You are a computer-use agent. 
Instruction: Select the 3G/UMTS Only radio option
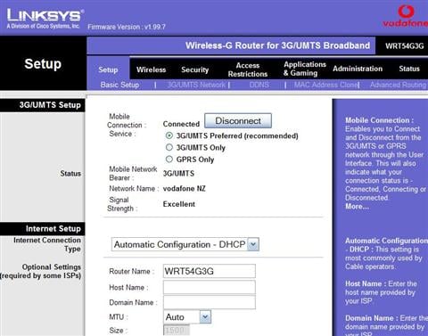[x=169, y=147]
